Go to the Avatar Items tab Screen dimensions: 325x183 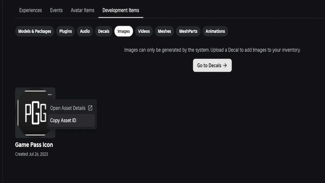pos(83,10)
